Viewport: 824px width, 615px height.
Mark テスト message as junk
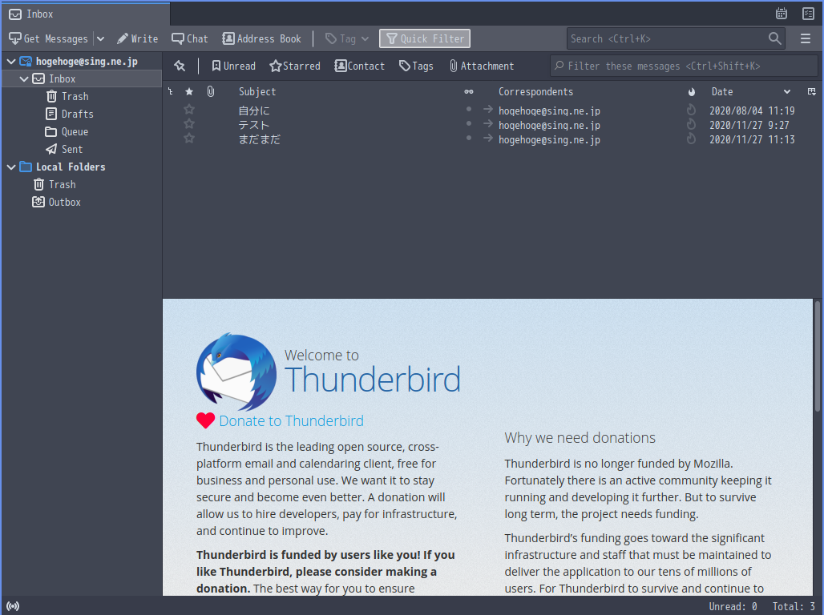coord(692,124)
